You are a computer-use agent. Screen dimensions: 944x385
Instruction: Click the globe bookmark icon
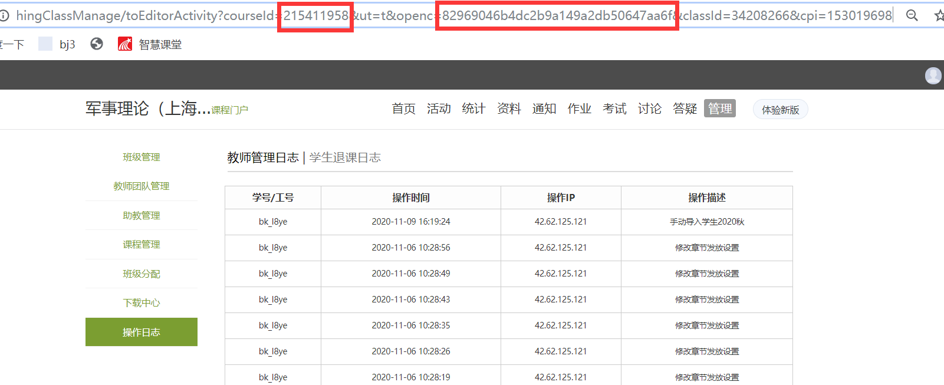97,44
